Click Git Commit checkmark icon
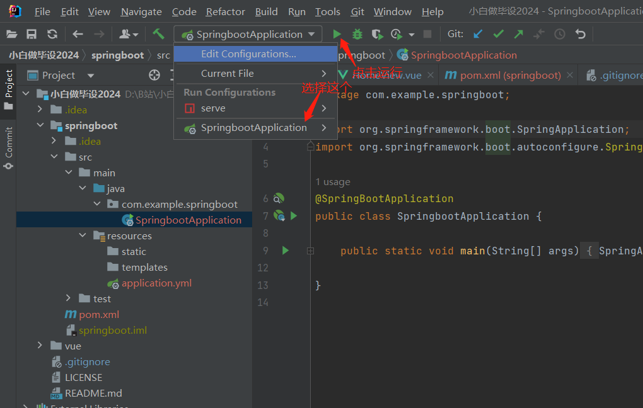 pos(498,35)
